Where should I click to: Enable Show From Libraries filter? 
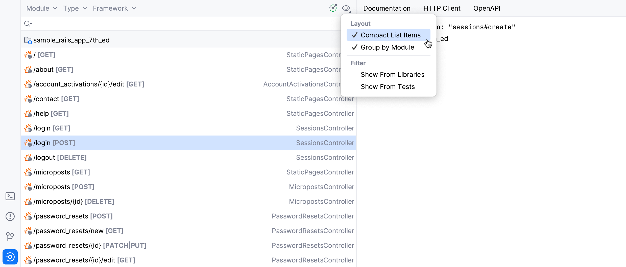(392, 74)
